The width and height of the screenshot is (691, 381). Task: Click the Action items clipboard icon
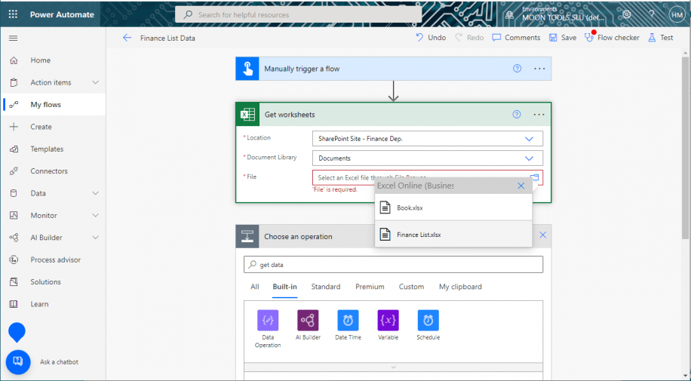pyautogui.click(x=14, y=82)
